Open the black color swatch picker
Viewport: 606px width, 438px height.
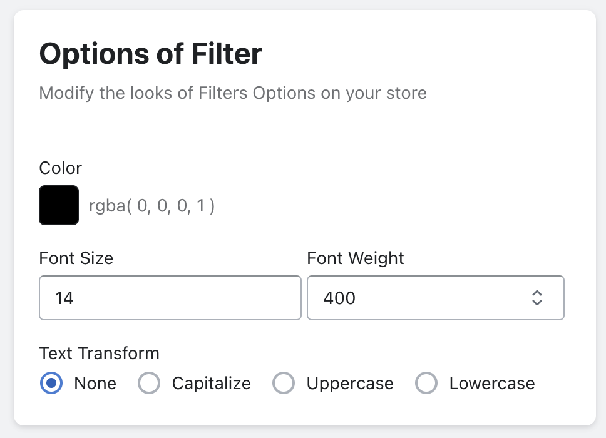coord(59,205)
